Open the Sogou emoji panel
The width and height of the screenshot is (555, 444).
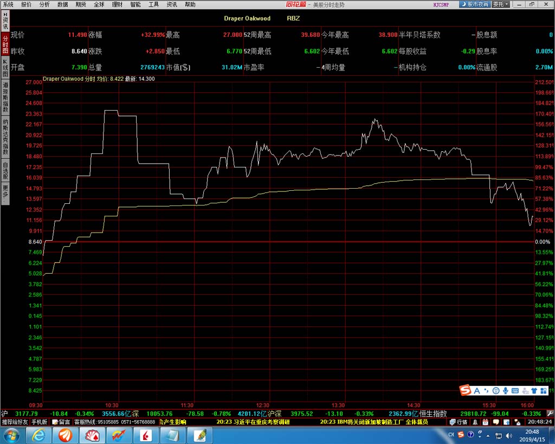(496, 391)
